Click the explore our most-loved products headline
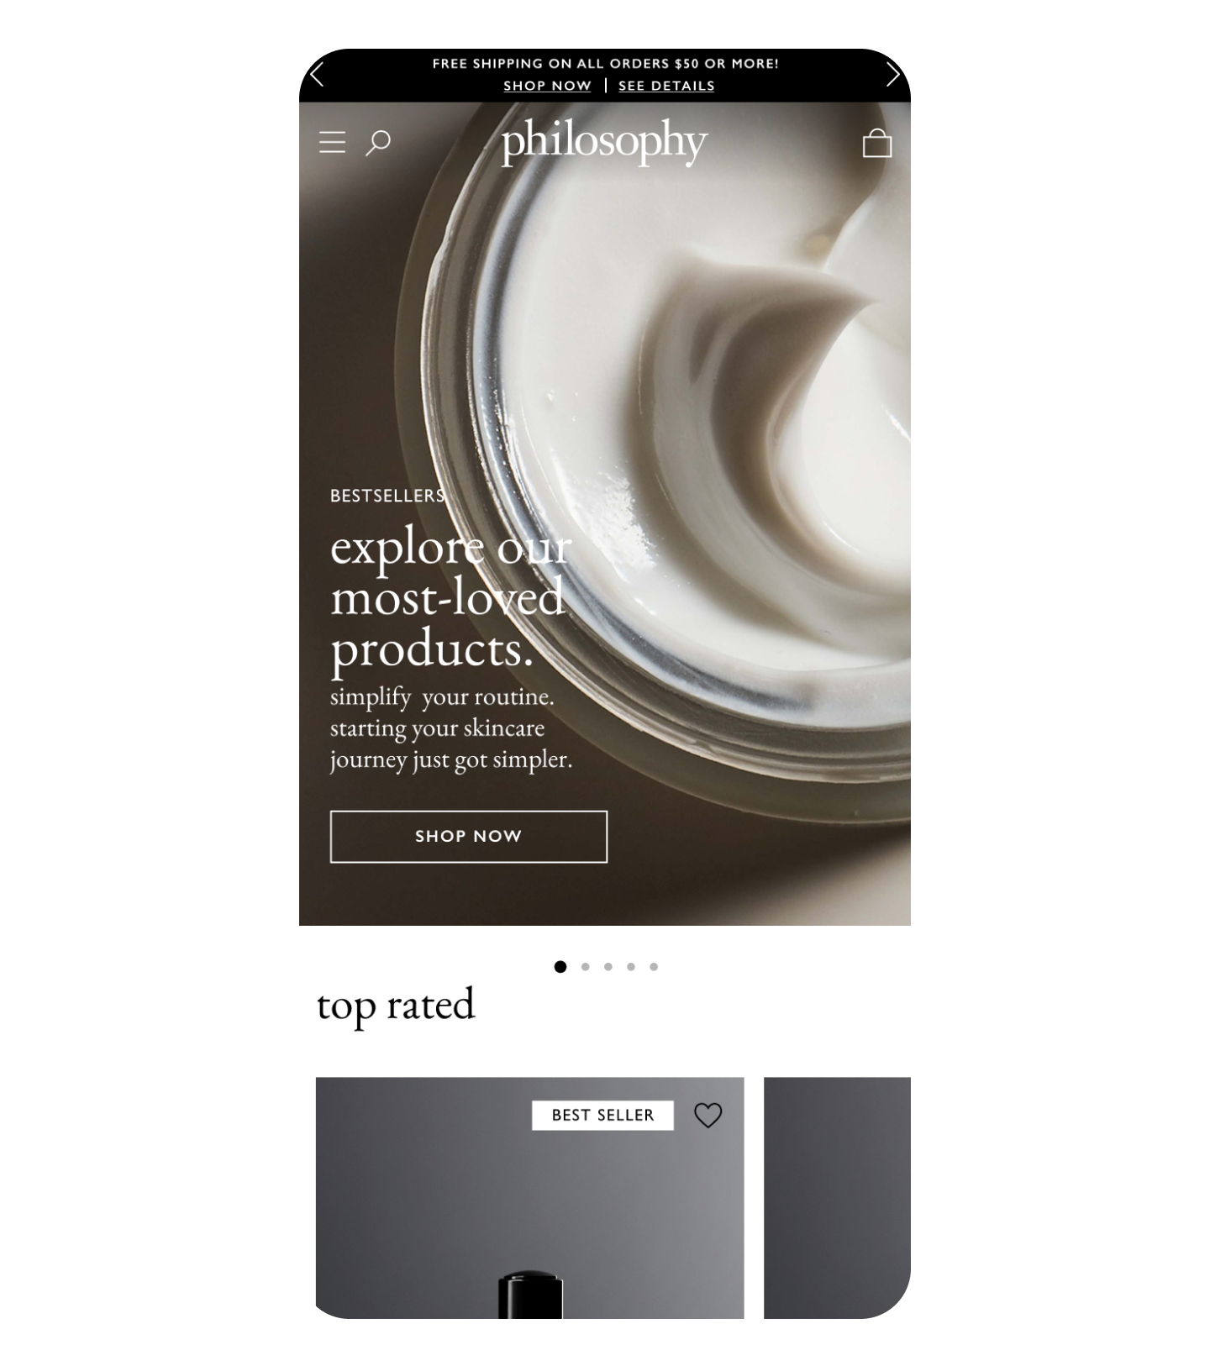The width and height of the screenshot is (1210, 1366). coord(450,598)
